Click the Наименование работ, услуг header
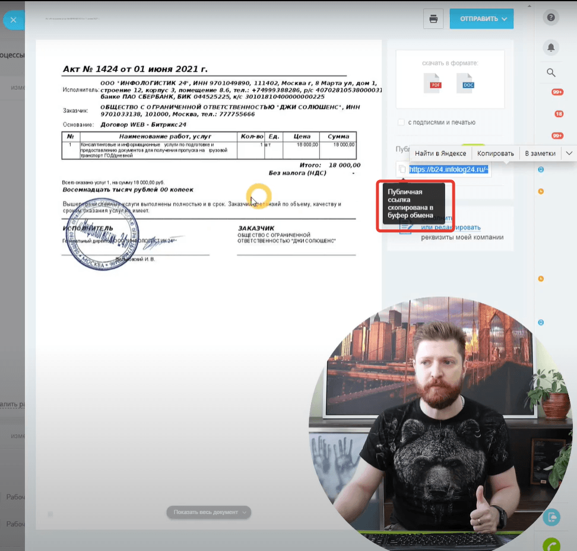This screenshot has height=551, width=577. point(165,136)
